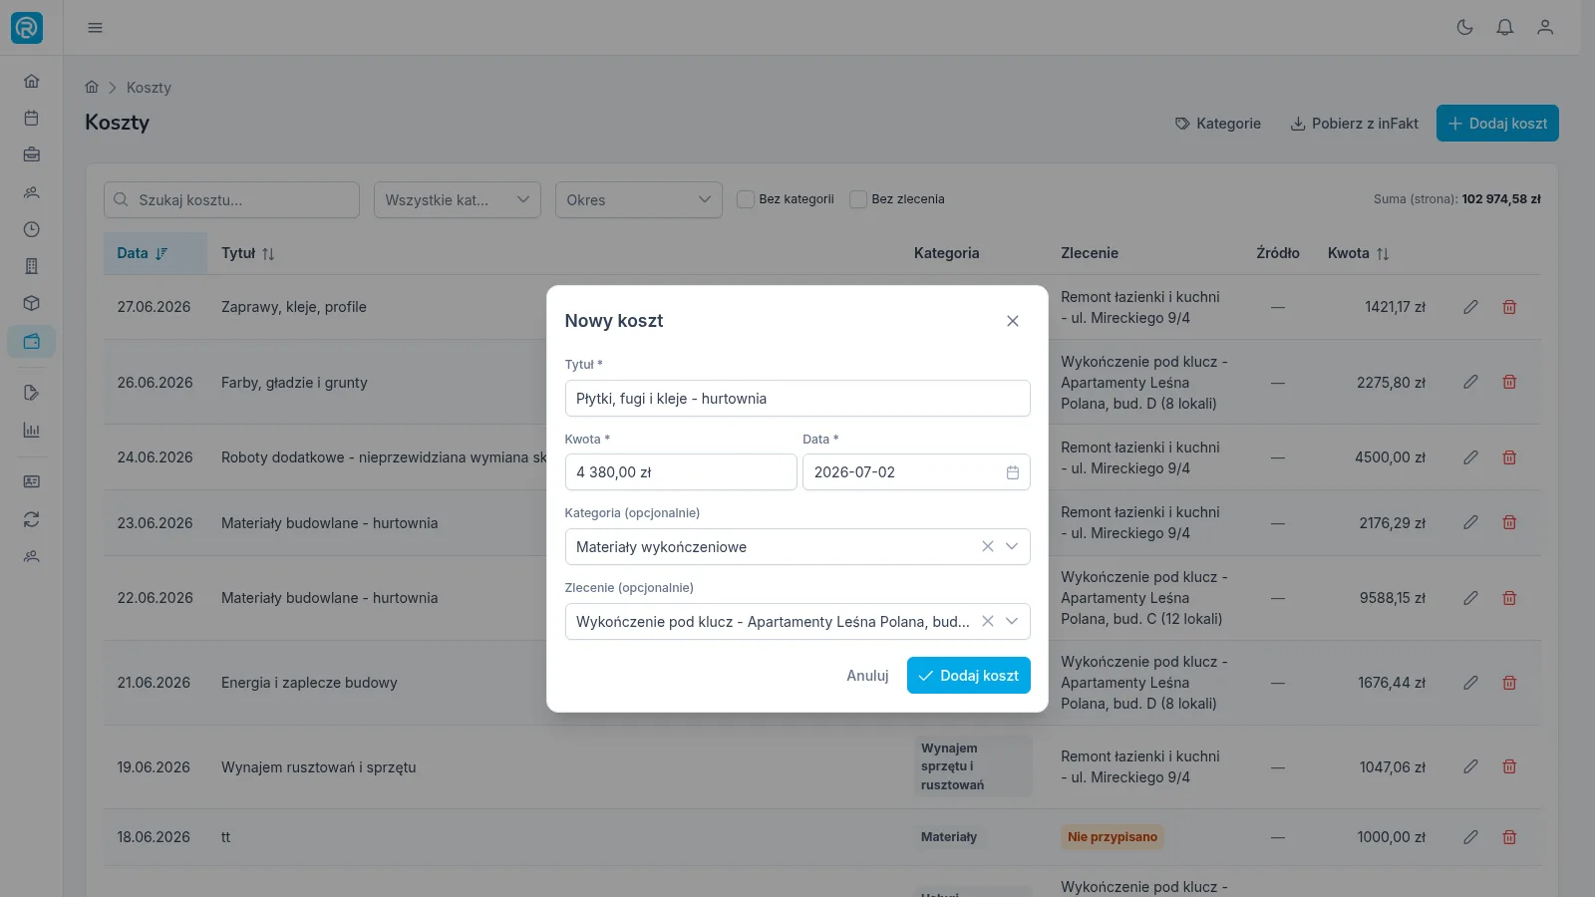Click into the Kwota amount field

(x=681, y=472)
